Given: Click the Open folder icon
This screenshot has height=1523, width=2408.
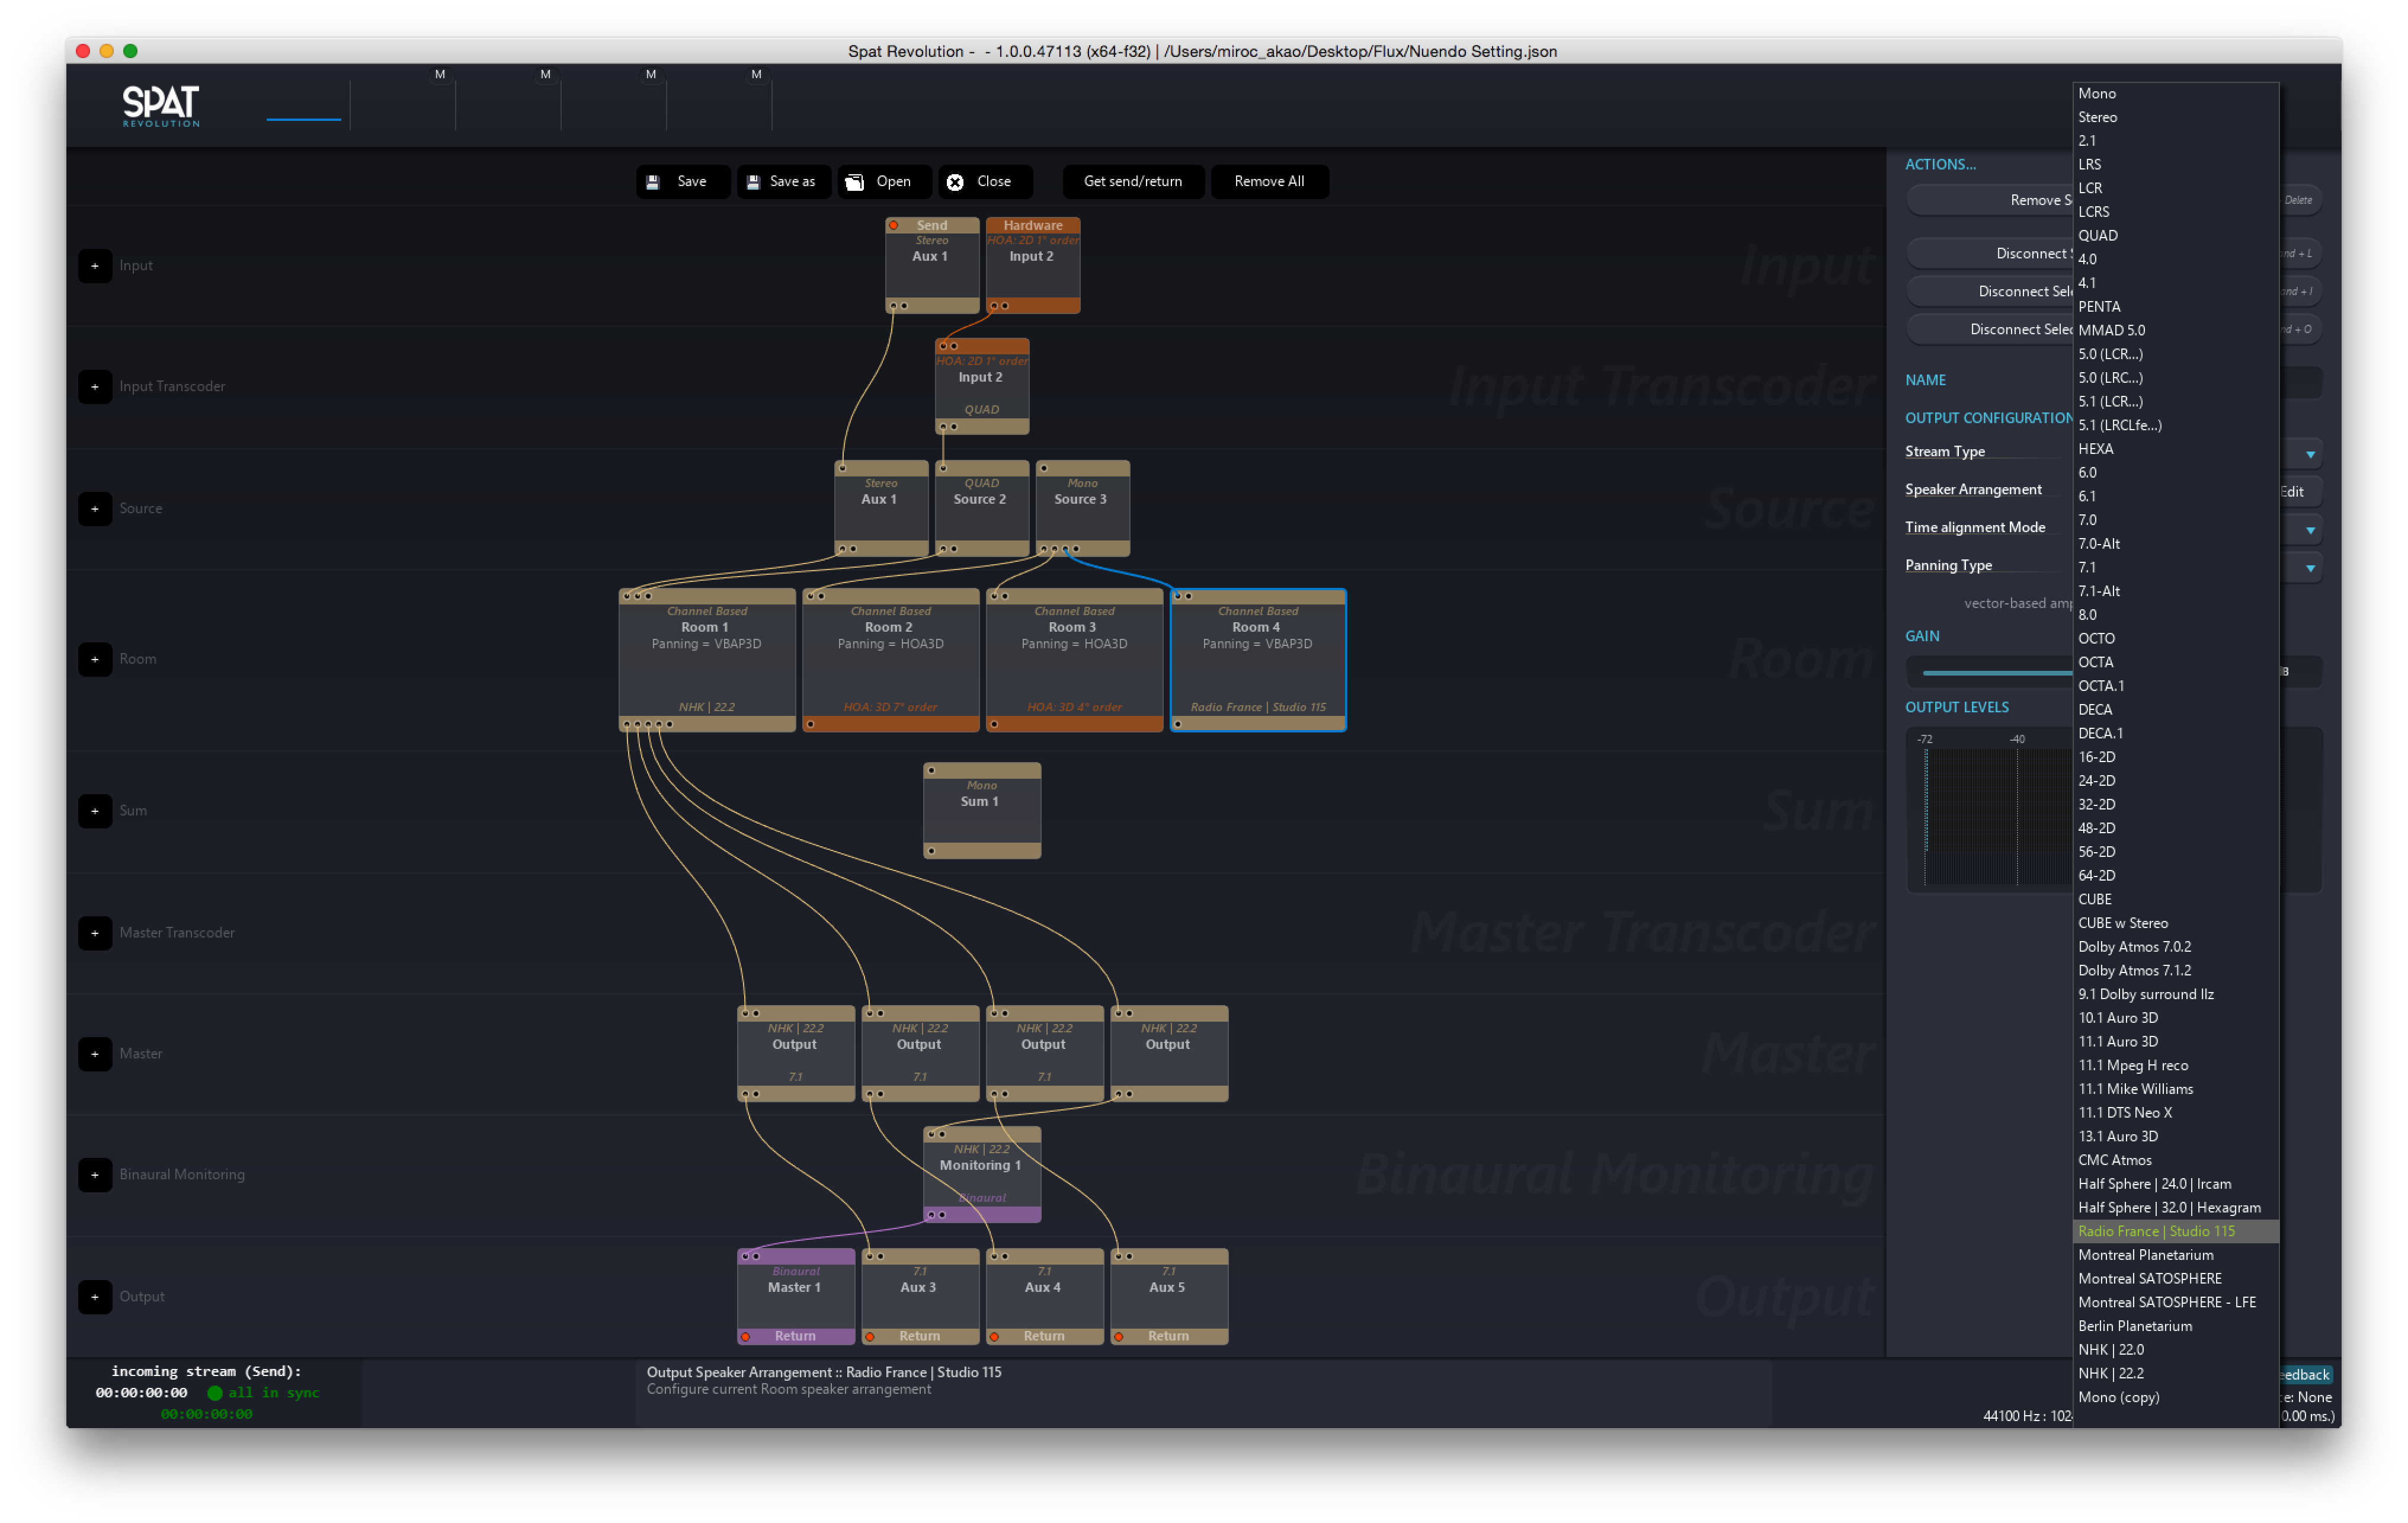Looking at the screenshot, I should (x=855, y=182).
